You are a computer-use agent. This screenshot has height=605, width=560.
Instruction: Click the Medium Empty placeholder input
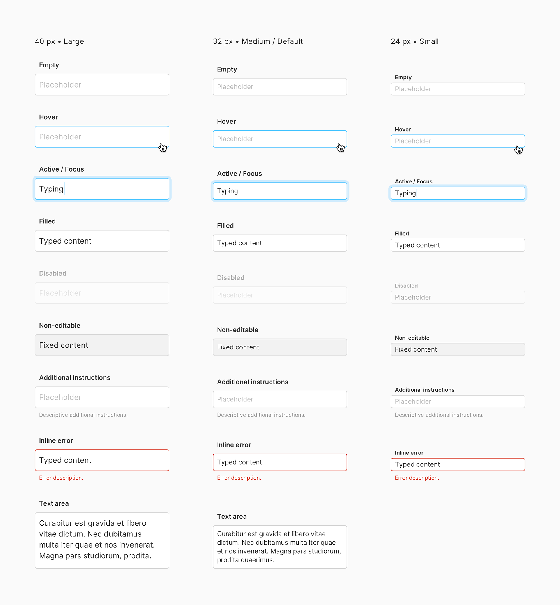pos(280,87)
